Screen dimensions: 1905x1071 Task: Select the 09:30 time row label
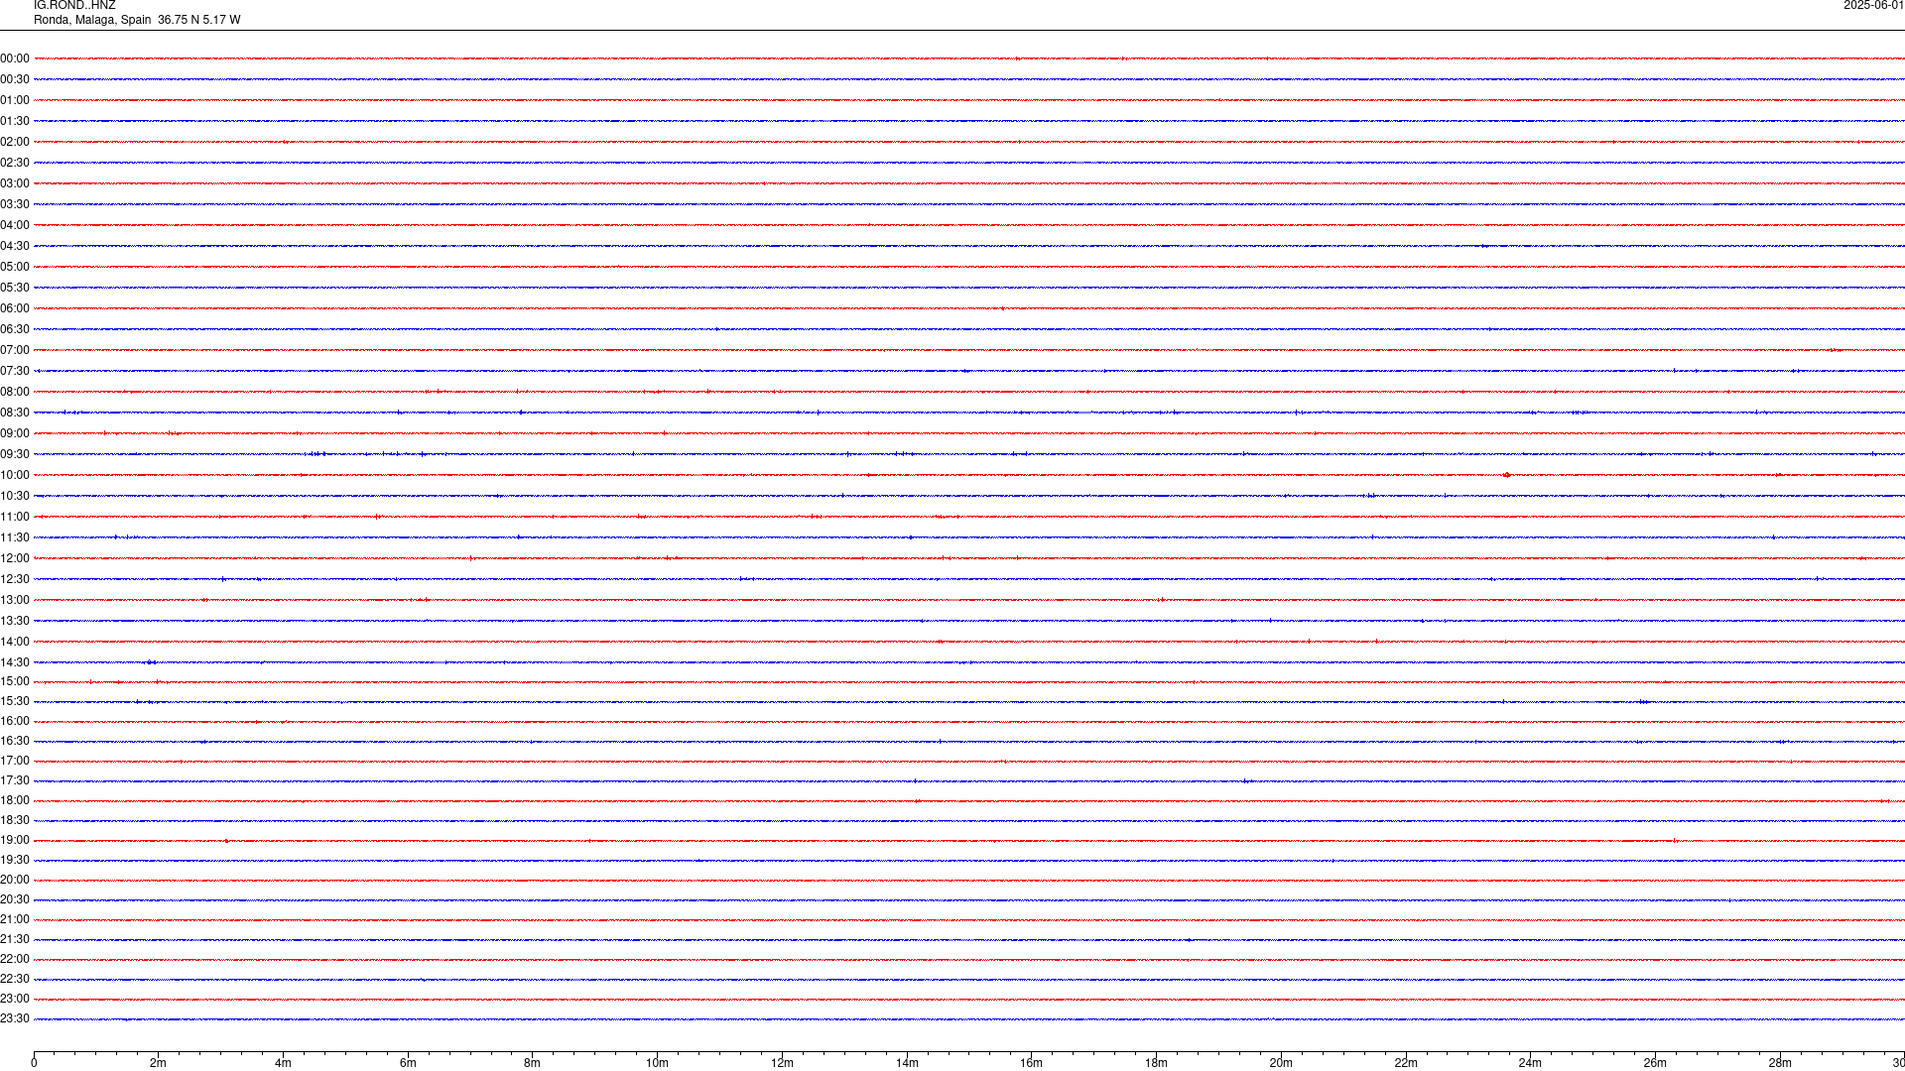pos(15,454)
